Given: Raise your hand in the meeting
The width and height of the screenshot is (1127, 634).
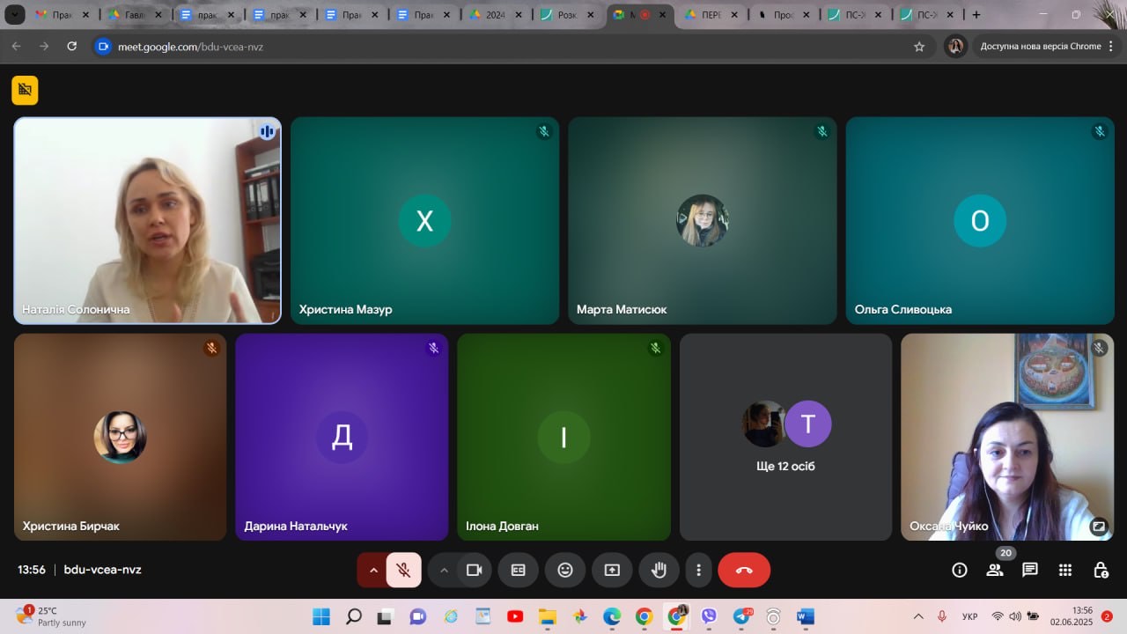Looking at the screenshot, I should point(659,570).
